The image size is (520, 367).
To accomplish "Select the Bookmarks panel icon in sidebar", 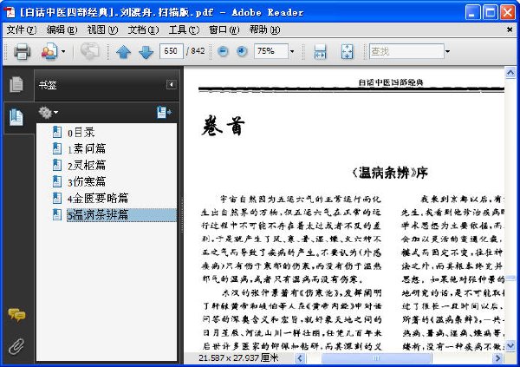I will (16, 117).
